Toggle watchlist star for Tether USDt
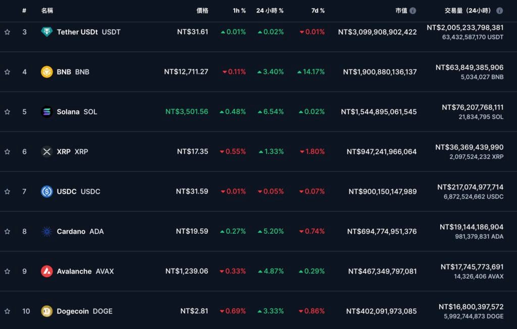This screenshot has height=329, width=517. pos(7,32)
